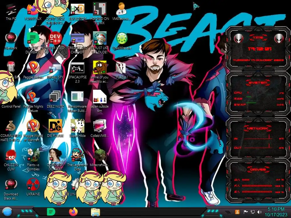The image size is (291, 218).
Task: Click the widget date line under the clock
Action: [x=258, y=60]
